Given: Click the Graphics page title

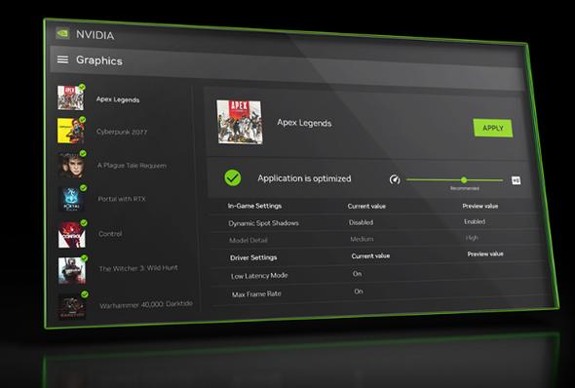Looking at the screenshot, I should pyautogui.click(x=99, y=60).
